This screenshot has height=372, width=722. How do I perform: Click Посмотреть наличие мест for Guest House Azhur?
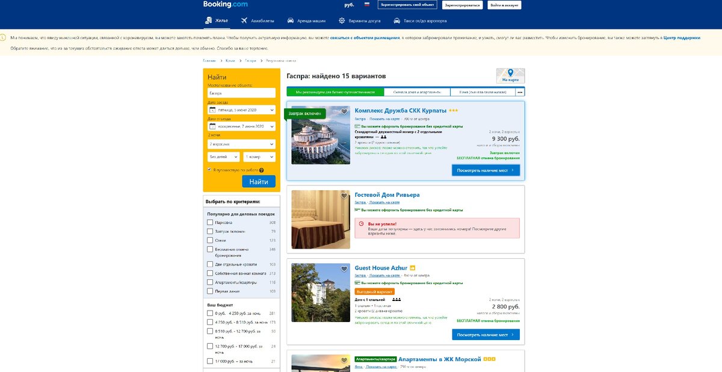tap(486, 334)
